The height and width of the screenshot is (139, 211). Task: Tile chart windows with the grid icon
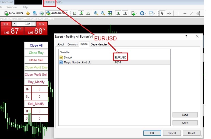pos(110,13)
